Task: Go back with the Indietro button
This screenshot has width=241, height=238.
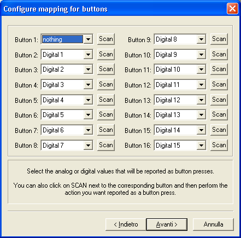Action: click(126, 224)
